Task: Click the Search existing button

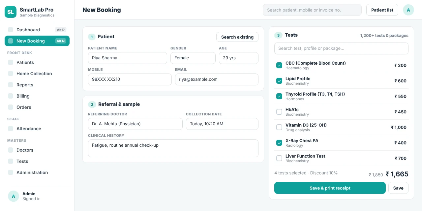Action: click(x=237, y=37)
